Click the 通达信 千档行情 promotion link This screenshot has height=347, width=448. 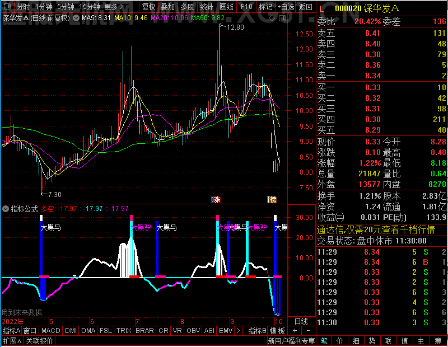pyautogui.click(x=376, y=230)
